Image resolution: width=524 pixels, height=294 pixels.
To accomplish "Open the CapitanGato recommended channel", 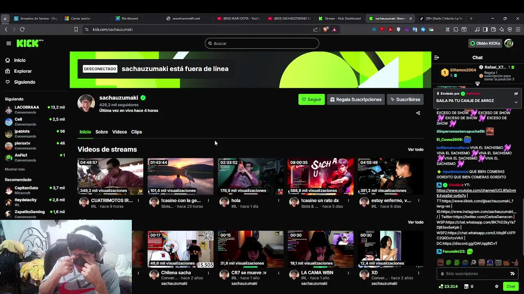I will pos(35,190).
